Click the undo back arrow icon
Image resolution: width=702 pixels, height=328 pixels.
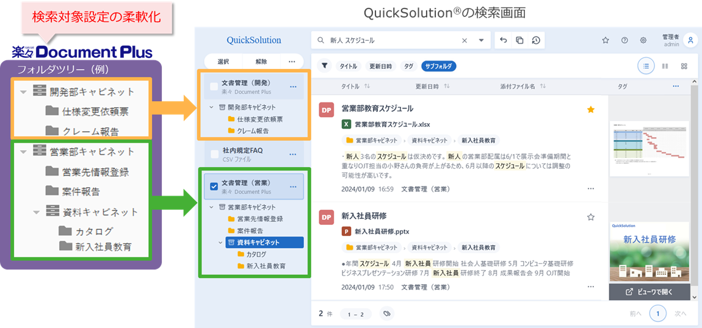(x=503, y=40)
